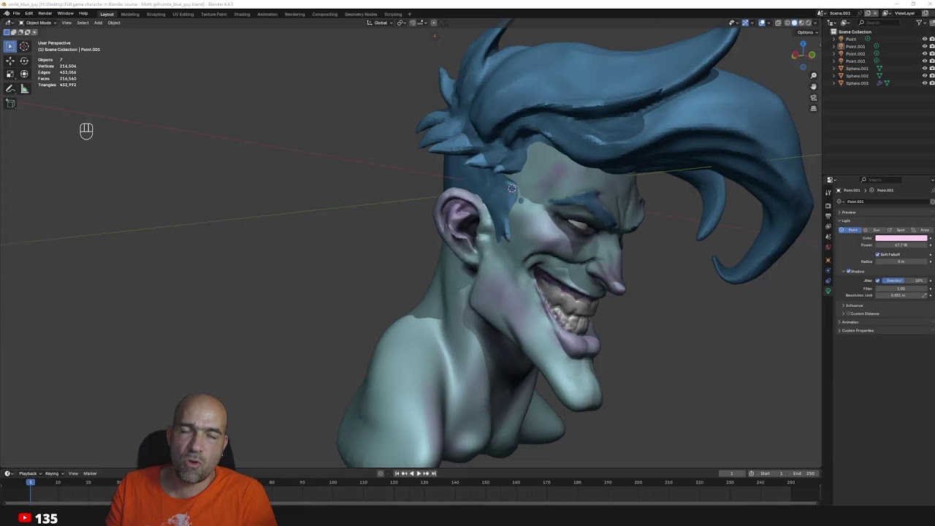Switch to perspective/orthographic grid icon
The height and width of the screenshot is (526, 935).
(814, 108)
